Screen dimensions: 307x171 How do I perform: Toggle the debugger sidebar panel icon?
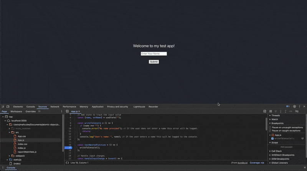265,111
